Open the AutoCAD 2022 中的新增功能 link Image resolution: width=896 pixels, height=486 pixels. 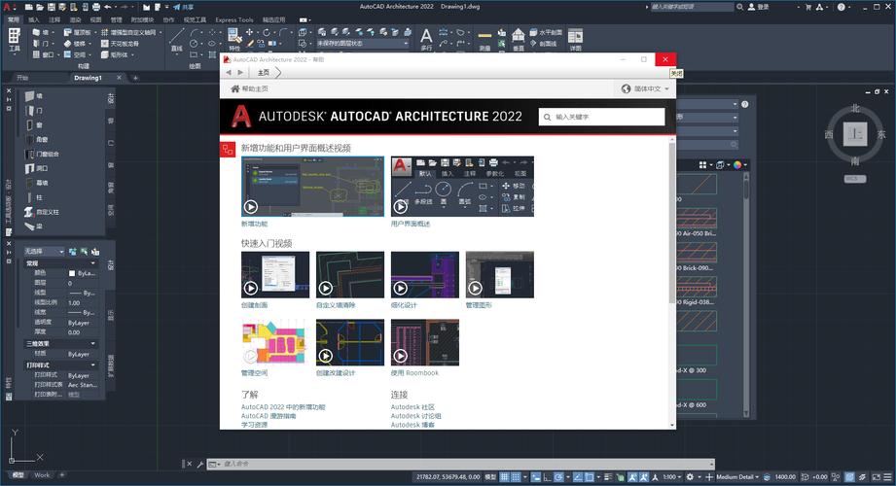(x=283, y=407)
